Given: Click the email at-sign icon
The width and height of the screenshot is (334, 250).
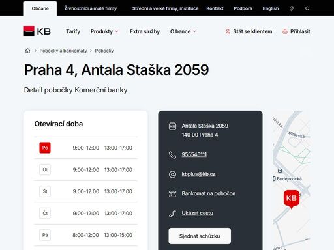Looking at the screenshot, I should [172, 174].
